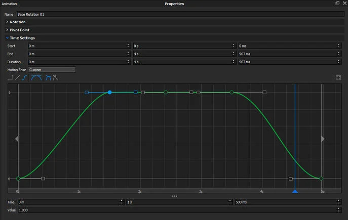Click the Name field containing Base Rotation 01

click(177, 14)
